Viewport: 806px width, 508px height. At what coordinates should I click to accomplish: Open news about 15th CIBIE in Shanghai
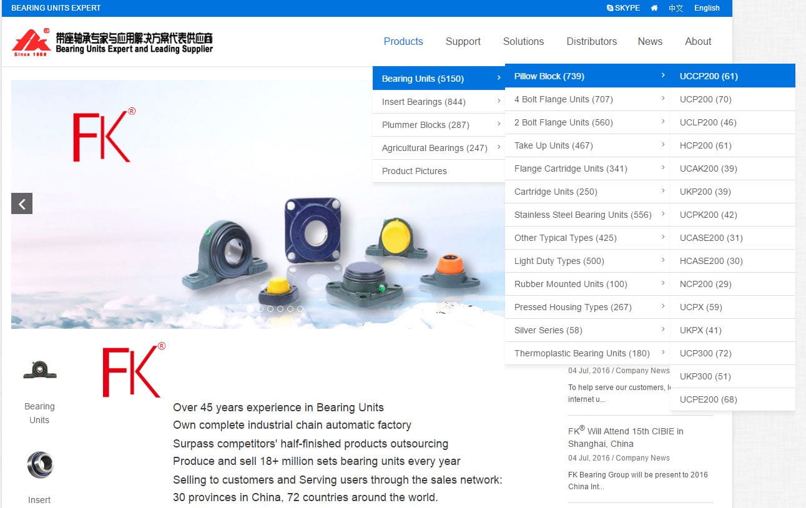click(626, 437)
